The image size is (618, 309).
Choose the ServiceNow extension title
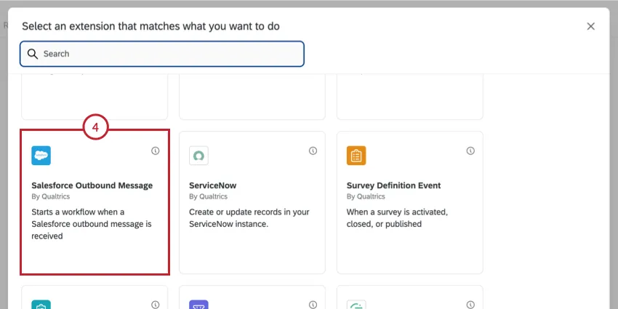pyautogui.click(x=212, y=185)
